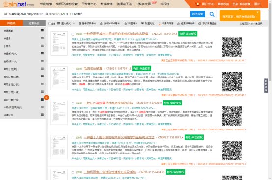
Task: Open the patent title link for CN202311591873.X
Action: point(119,137)
